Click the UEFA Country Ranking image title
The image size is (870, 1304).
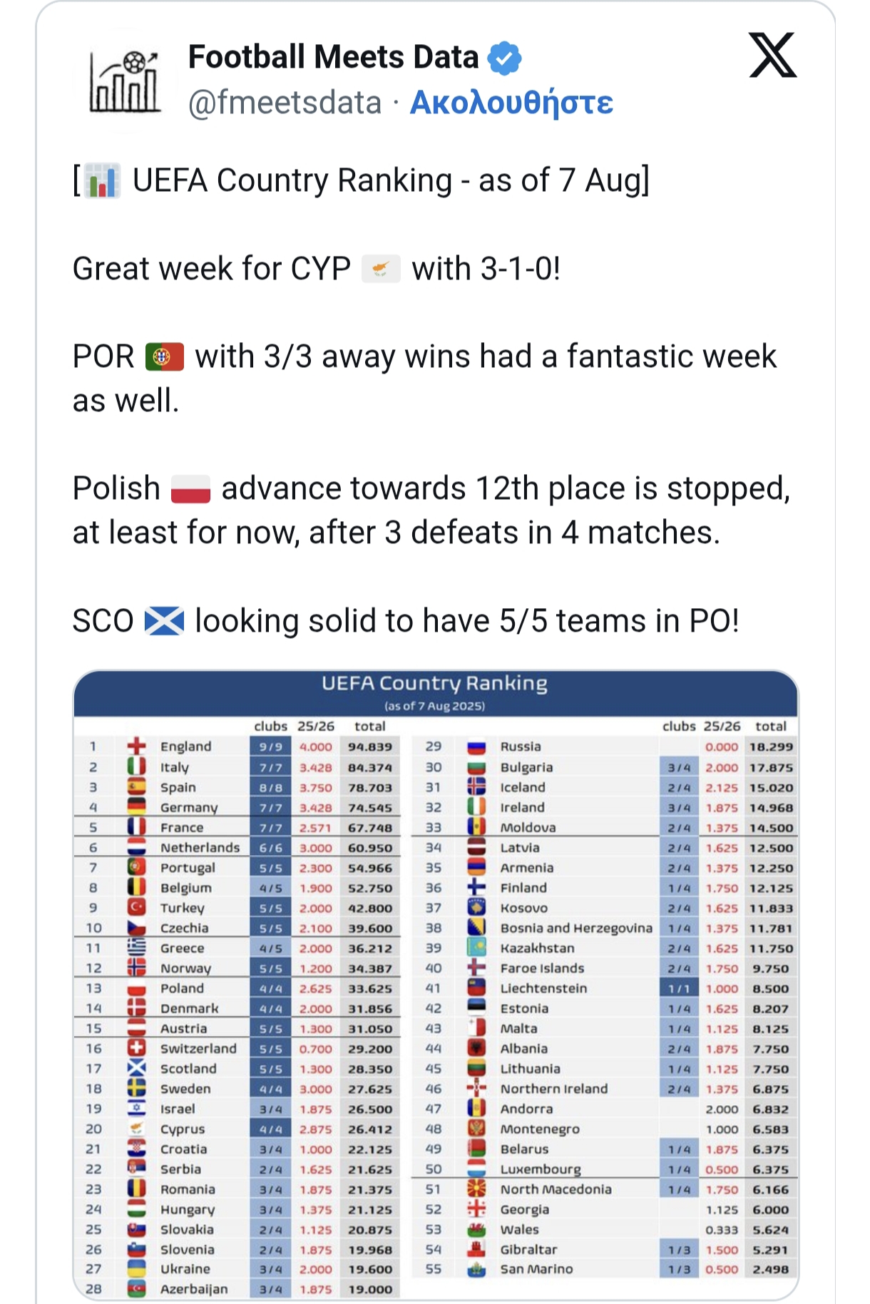434,683
